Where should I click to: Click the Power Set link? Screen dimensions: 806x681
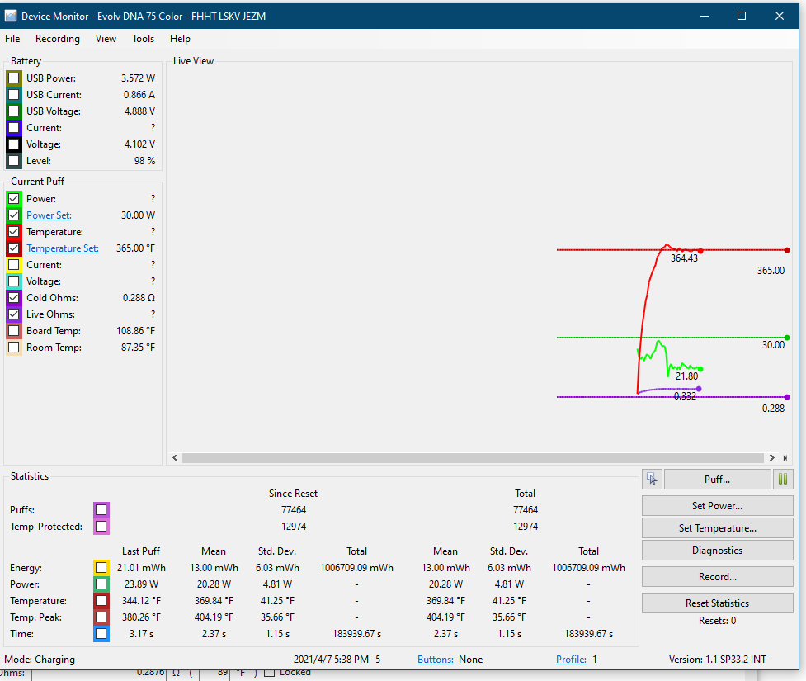coord(49,215)
